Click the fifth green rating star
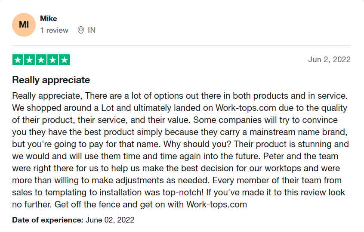The width and height of the screenshot is (364, 232). pos(64,60)
